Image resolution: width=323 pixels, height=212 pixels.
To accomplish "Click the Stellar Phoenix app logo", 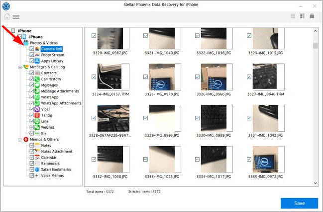I will pos(6,6).
